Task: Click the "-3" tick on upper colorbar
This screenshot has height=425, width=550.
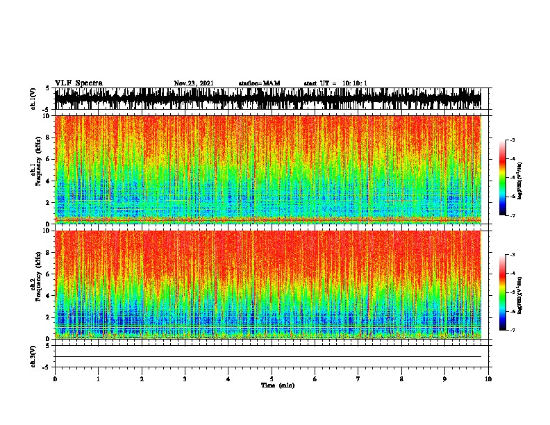Action: coord(512,140)
